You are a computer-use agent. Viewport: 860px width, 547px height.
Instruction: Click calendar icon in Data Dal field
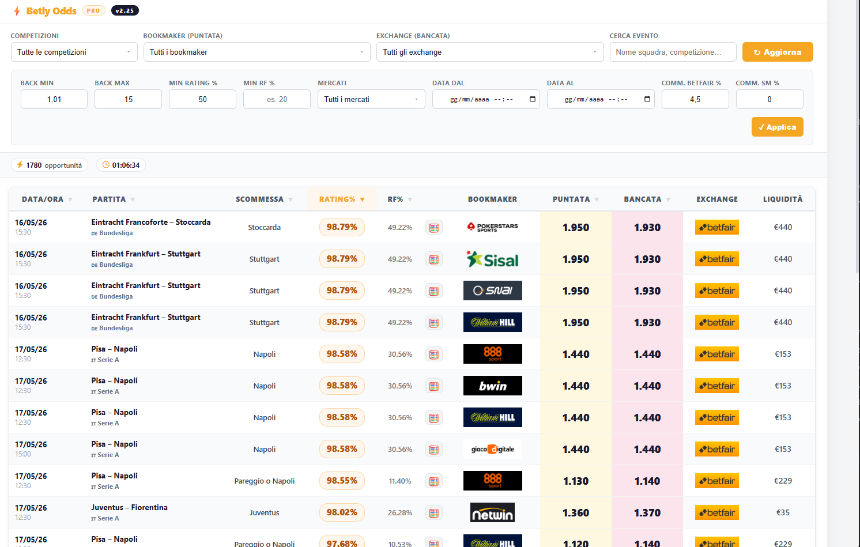click(533, 99)
